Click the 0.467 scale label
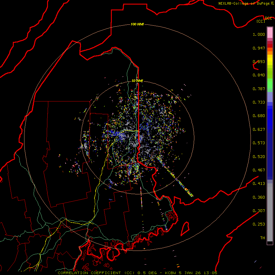Viewport: 275px width, 275px height. coord(259,170)
